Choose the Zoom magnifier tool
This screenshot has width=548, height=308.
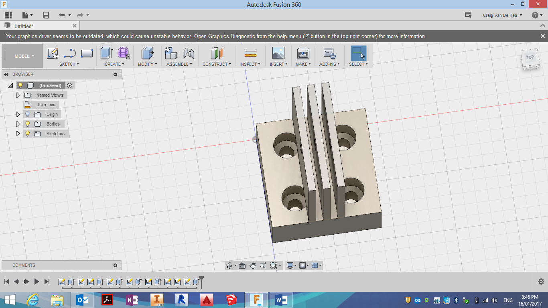[x=263, y=265]
